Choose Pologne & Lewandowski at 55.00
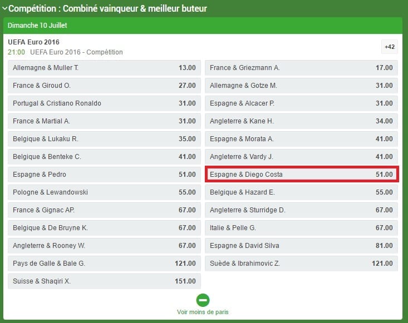The image size is (408, 323). coord(104,192)
